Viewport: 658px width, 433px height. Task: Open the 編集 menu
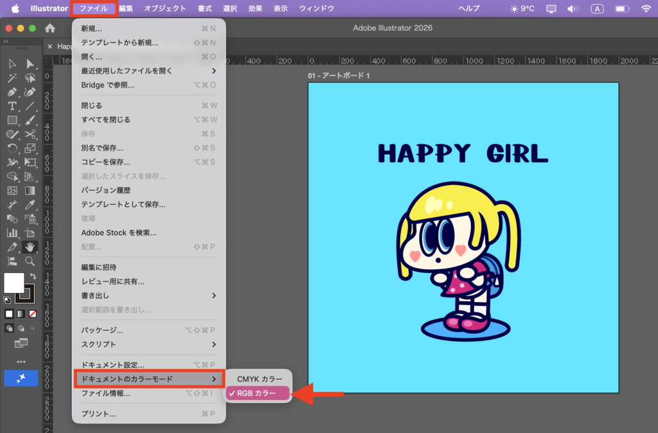pos(126,8)
